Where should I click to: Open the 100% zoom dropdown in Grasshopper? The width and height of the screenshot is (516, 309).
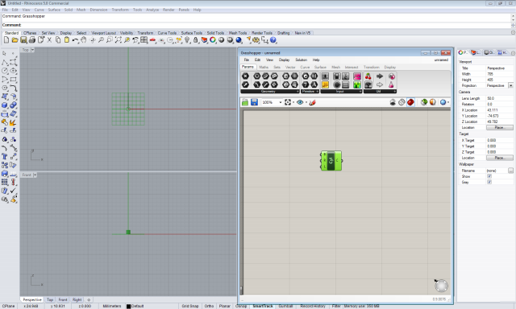(281, 102)
